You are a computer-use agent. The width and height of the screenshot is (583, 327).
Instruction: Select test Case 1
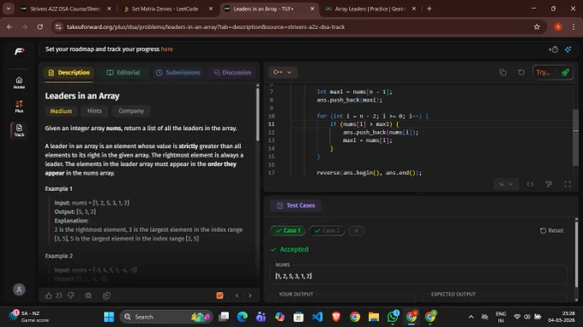[288, 230]
